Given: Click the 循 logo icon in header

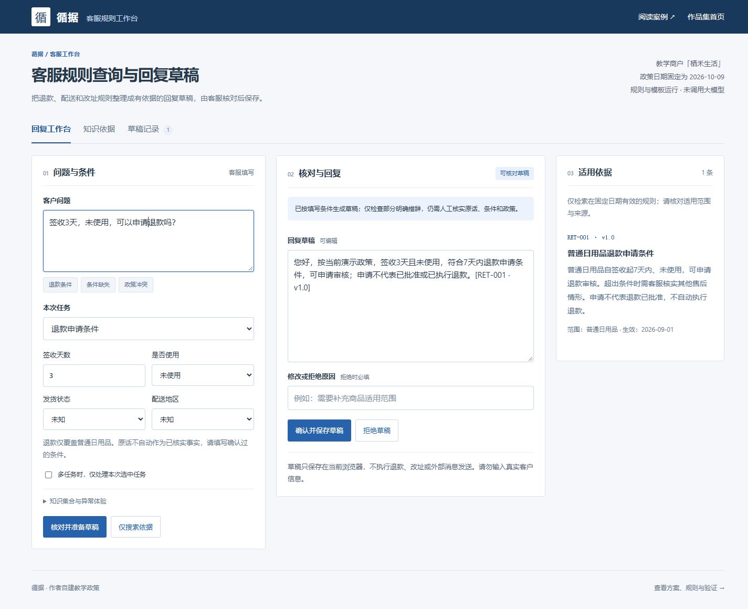Looking at the screenshot, I should pyautogui.click(x=41, y=17).
